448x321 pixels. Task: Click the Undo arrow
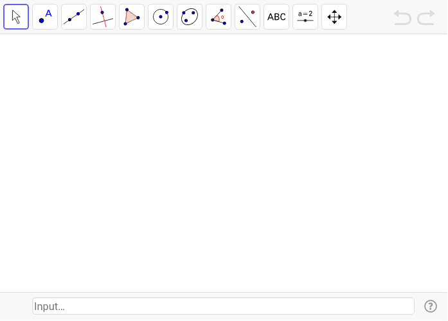coord(402,17)
